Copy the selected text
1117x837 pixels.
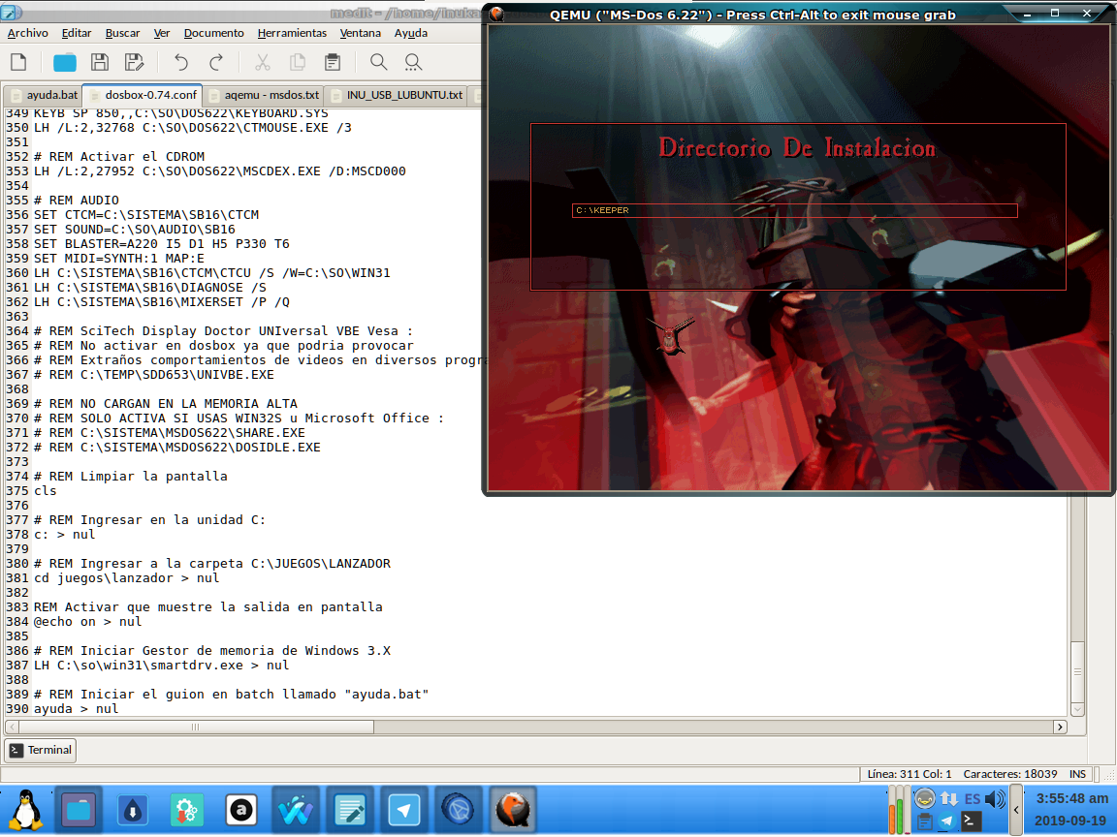tap(298, 63)
